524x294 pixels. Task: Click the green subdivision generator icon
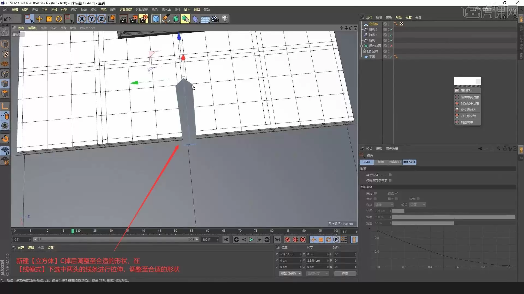point(176,19)
